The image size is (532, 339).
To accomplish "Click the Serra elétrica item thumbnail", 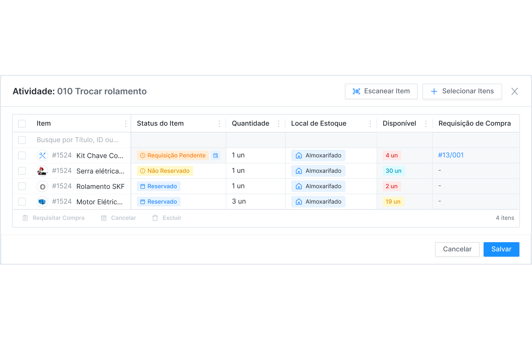I will pos(42,171).
